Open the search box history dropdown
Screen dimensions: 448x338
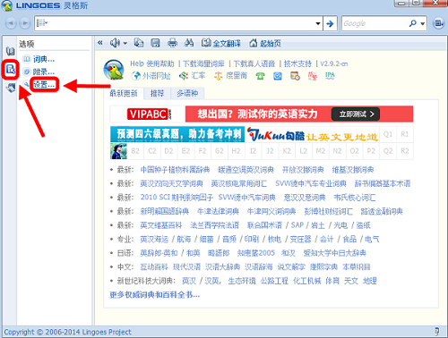point(318,23)
